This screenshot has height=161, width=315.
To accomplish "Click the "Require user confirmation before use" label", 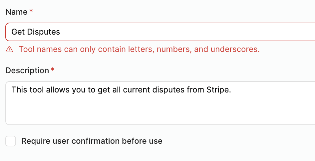I will point(92,141).
